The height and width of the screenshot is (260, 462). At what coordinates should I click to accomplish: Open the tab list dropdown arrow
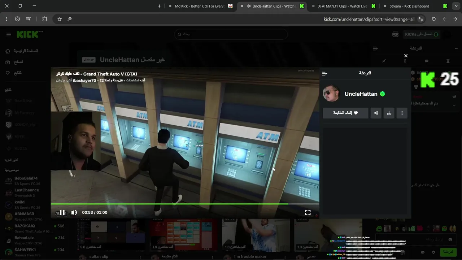456,6
